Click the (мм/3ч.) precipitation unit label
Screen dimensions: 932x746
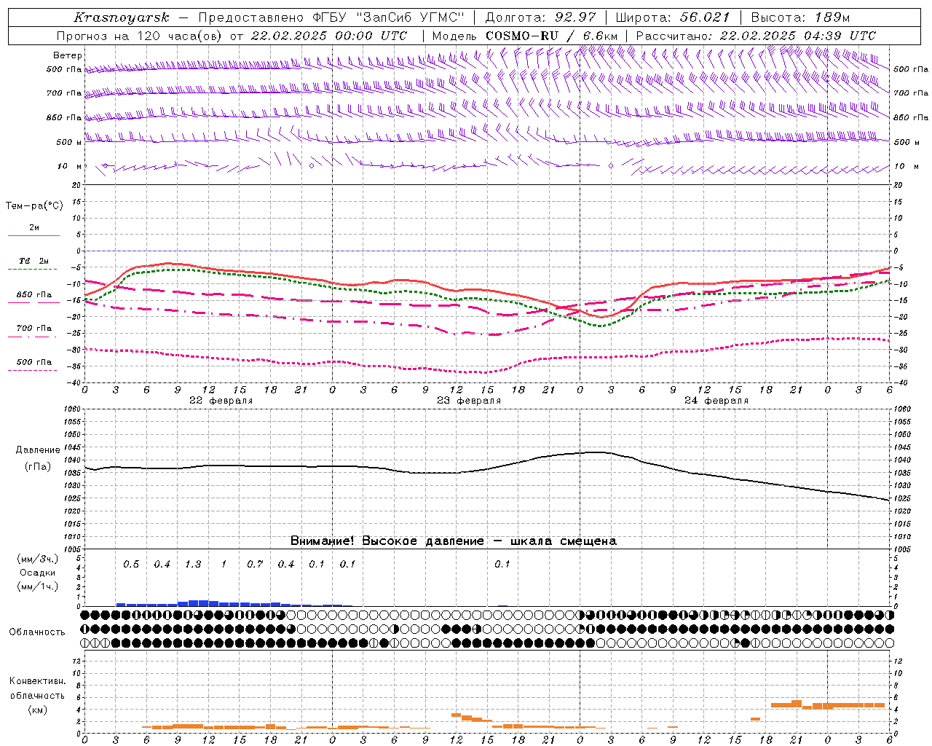point(38,559)
